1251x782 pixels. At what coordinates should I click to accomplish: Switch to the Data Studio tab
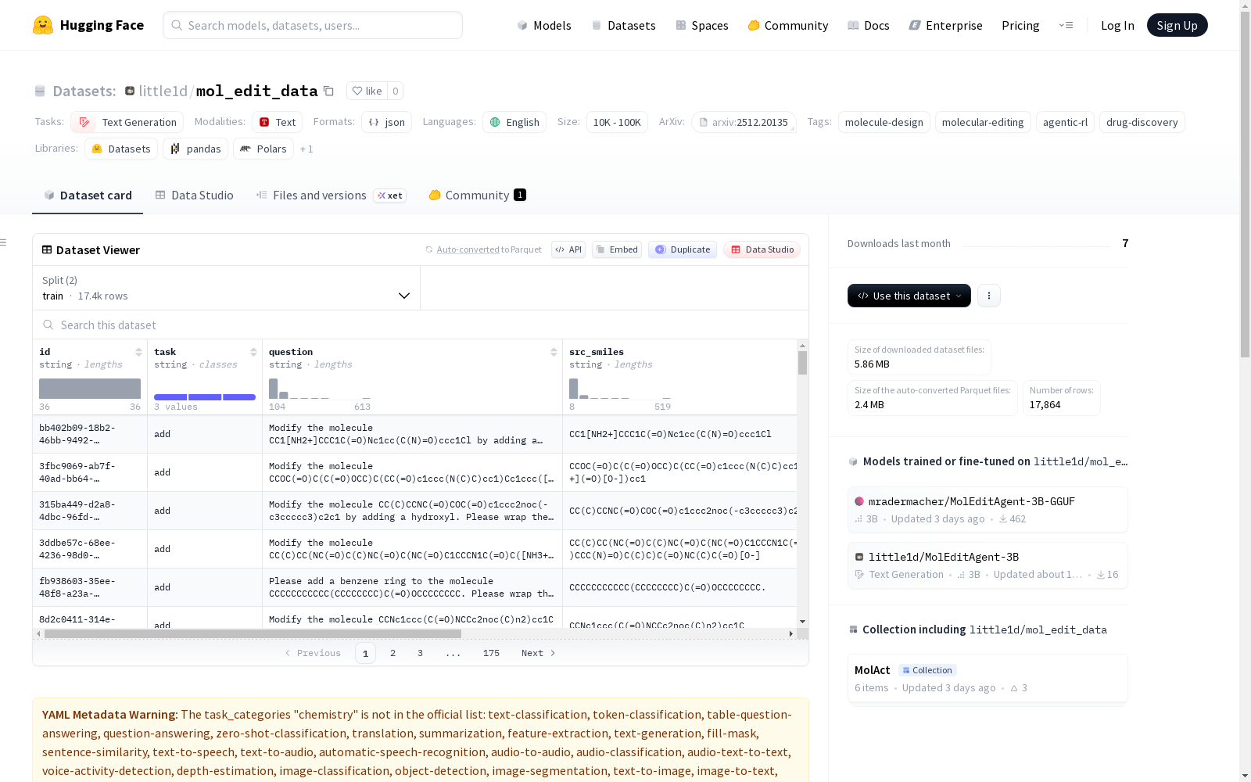[194, 195]
